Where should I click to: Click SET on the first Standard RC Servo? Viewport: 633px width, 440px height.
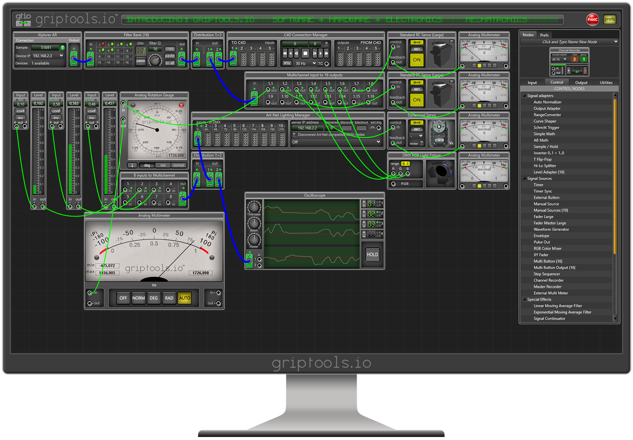[x=417, y=49]
